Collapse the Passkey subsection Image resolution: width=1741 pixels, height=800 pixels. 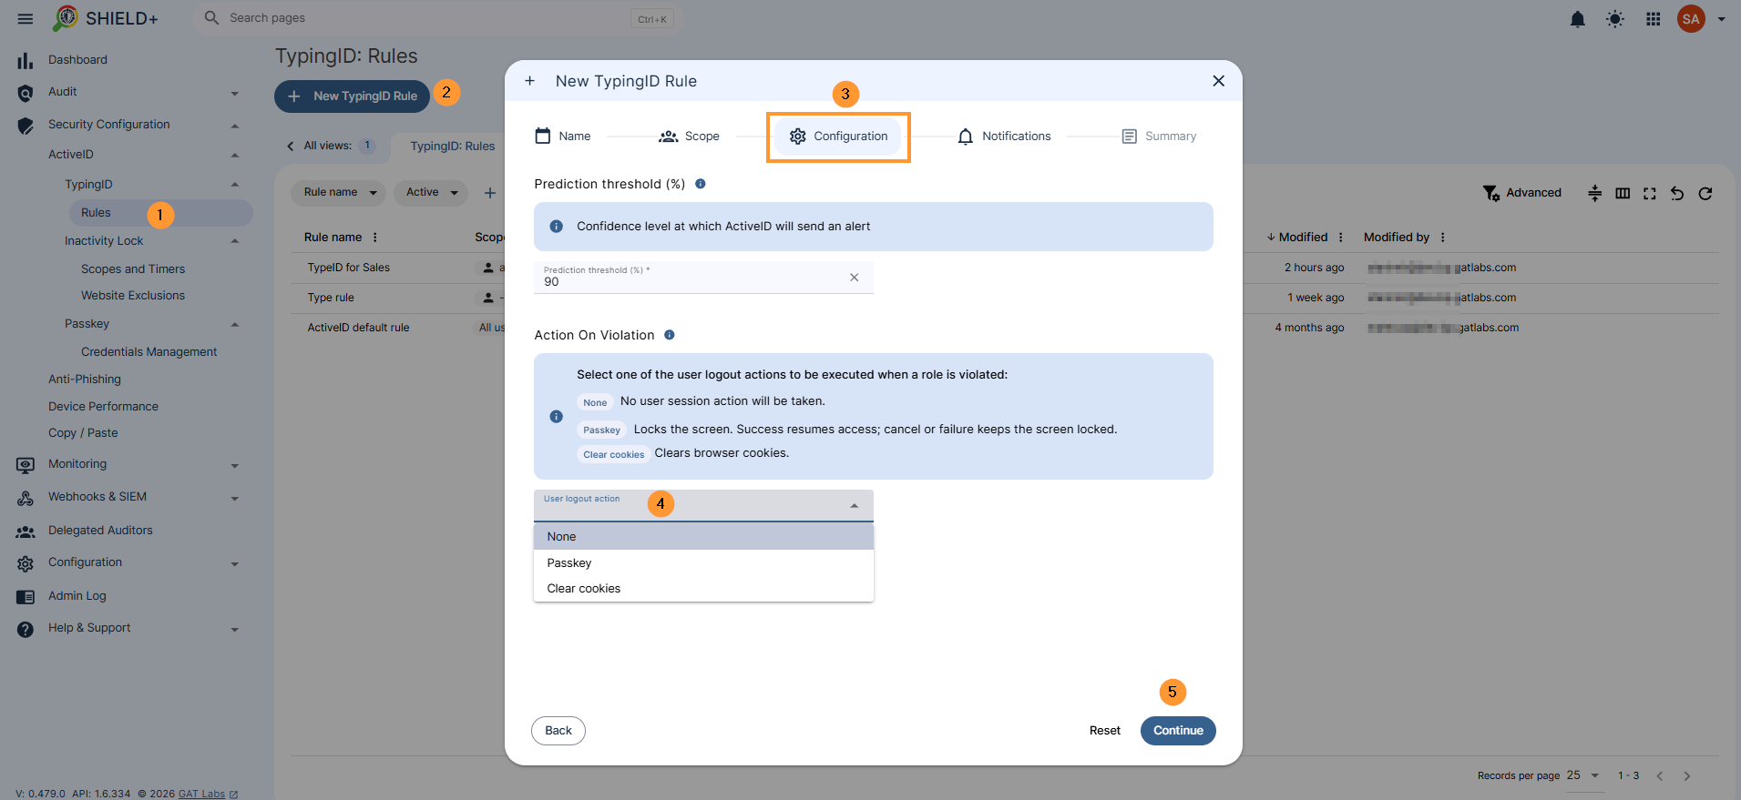234,325
